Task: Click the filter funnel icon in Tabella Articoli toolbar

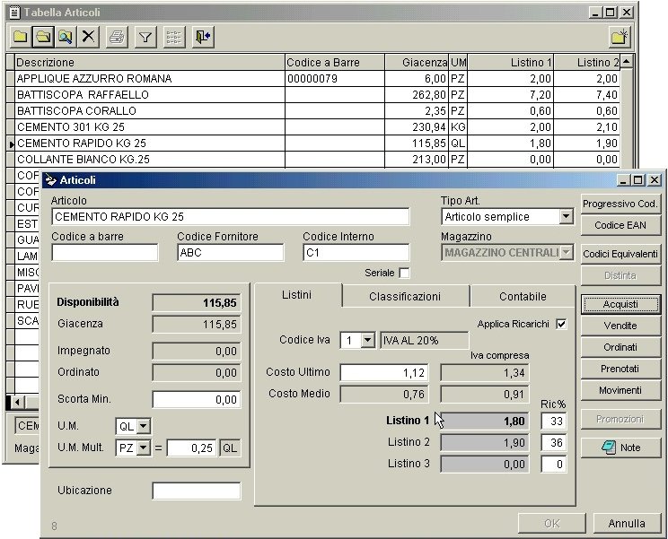Action: pyautogui.click(x=145, y=37)
